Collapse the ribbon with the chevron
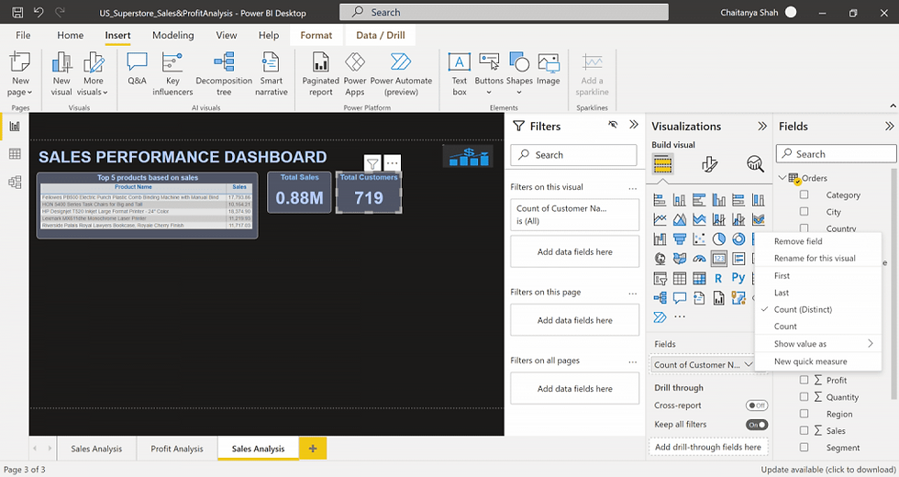The height and width of the screenshot is (477, 899). point(893,106)
